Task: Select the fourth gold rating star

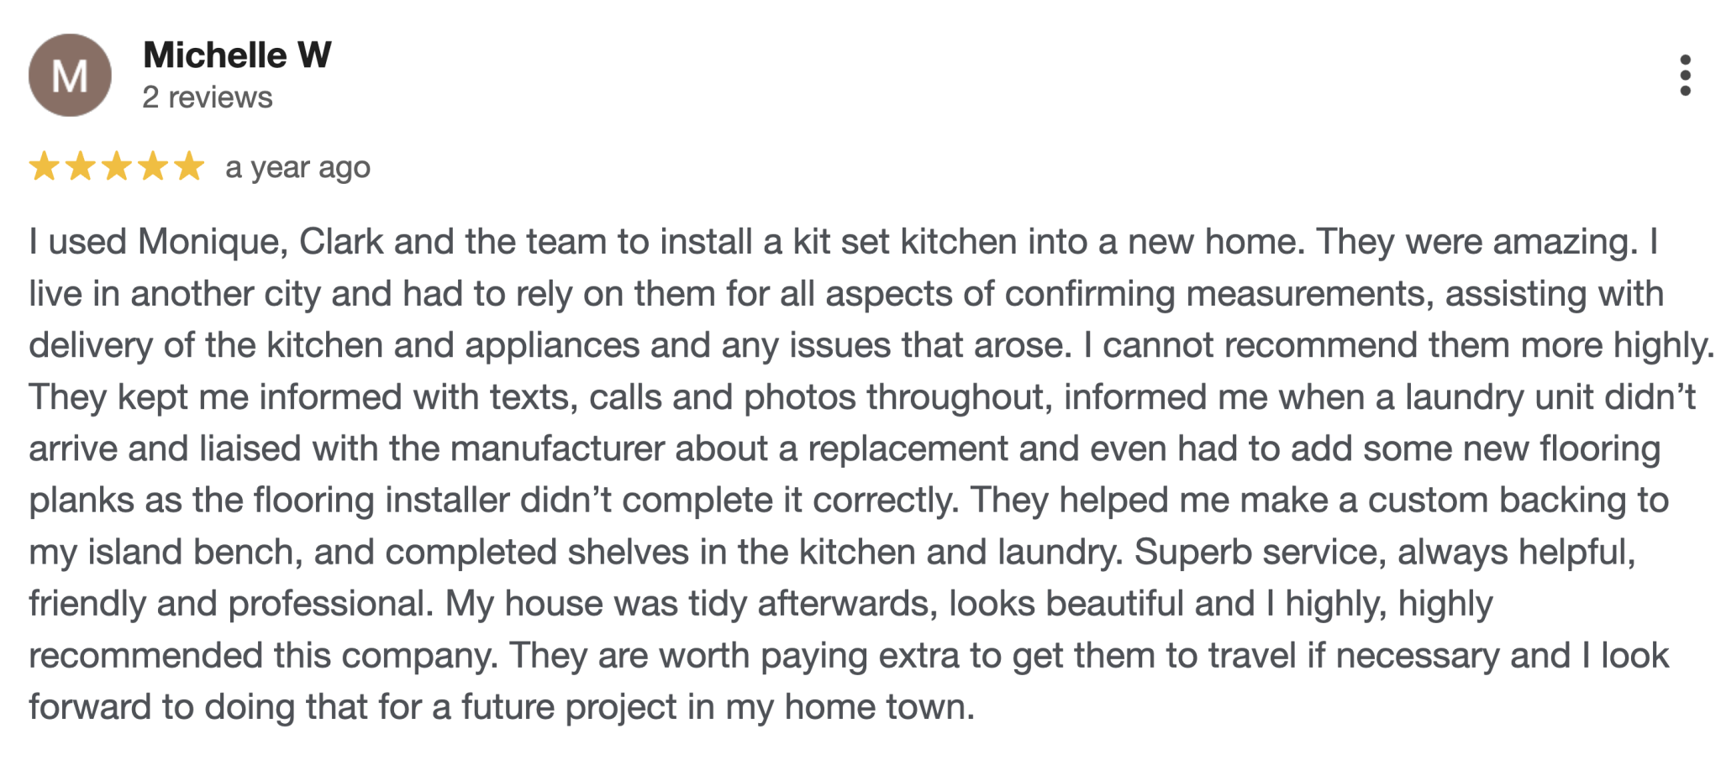Action: point(153,166)
